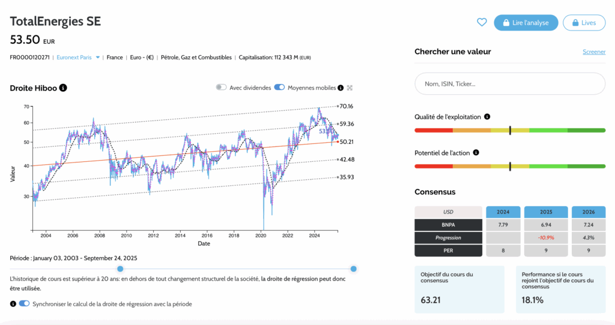
Task: Click the Euronext Paris exchange label
Action: (x=74, y=58)
